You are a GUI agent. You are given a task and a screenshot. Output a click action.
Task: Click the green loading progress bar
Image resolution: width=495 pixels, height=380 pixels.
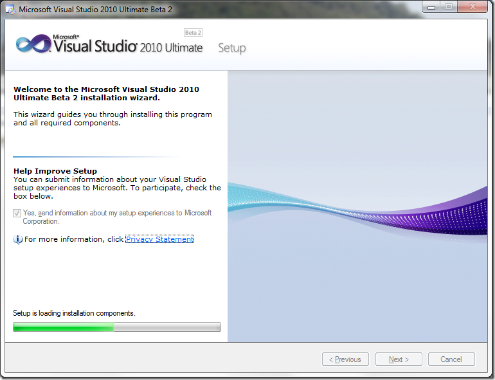(x=117, y=327)
